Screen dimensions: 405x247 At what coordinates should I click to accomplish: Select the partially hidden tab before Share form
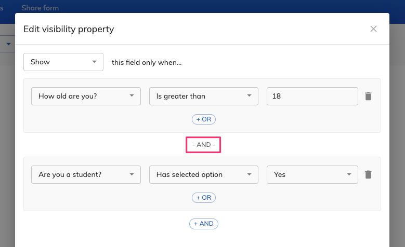(x=2, y=8)
